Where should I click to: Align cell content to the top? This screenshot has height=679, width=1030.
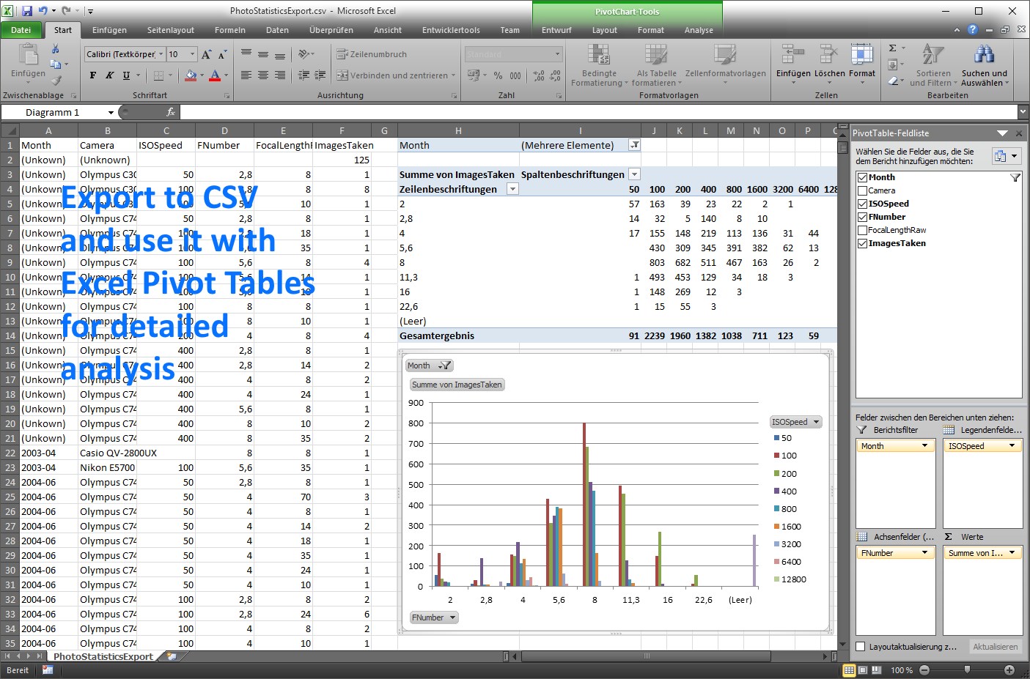(x=246, y=54)
